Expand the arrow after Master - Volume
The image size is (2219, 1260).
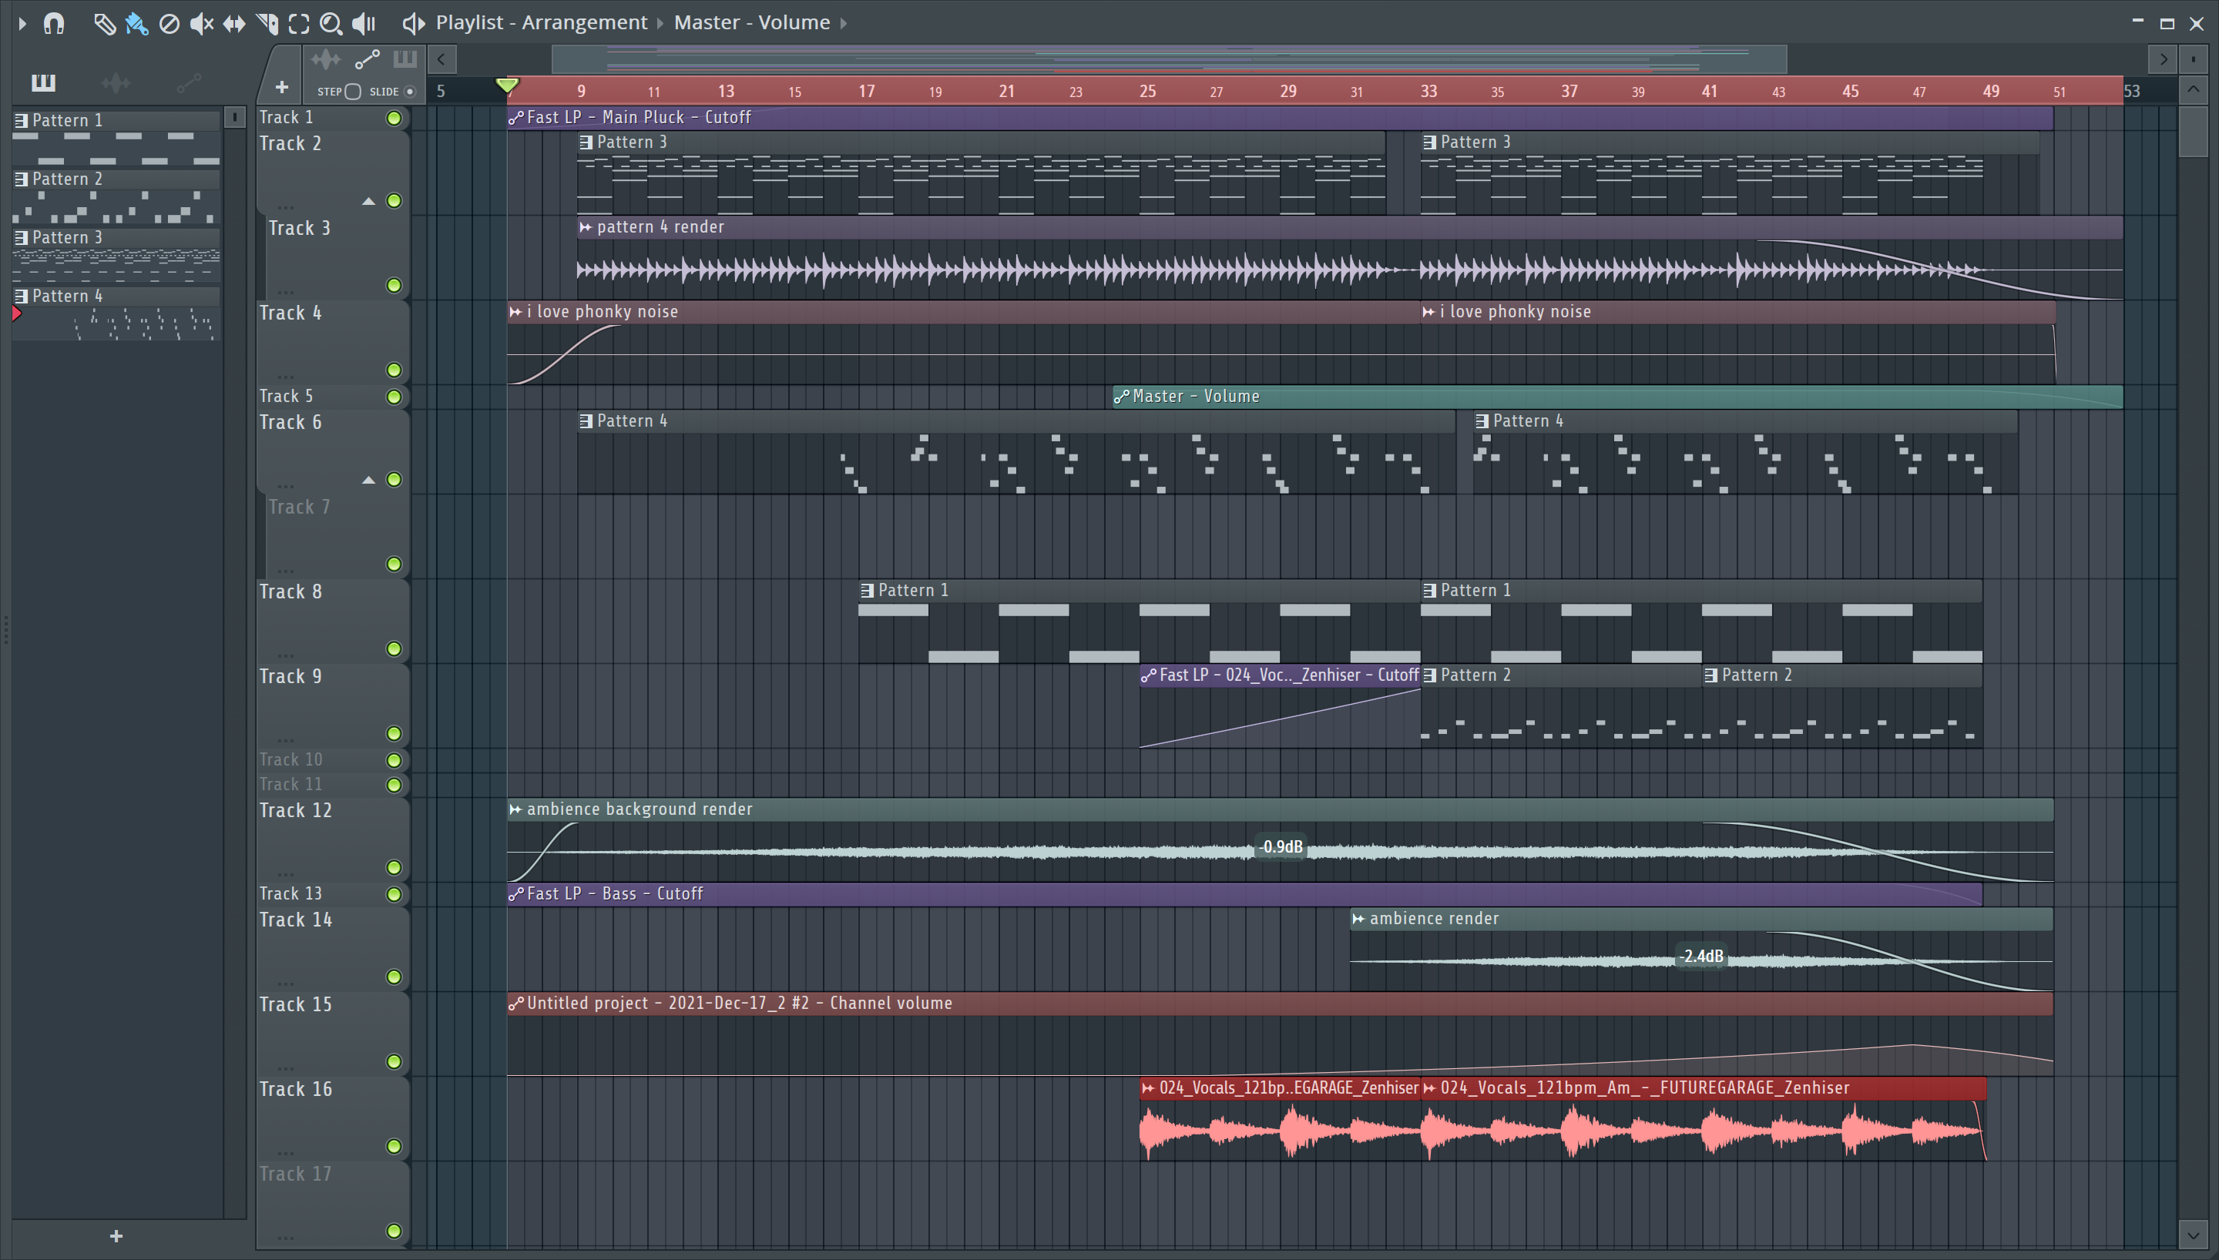point(844,23)
